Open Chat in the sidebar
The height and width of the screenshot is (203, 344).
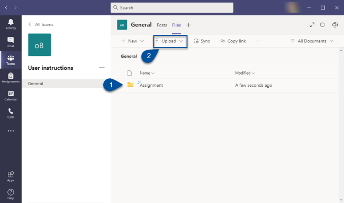pos(11,42)
